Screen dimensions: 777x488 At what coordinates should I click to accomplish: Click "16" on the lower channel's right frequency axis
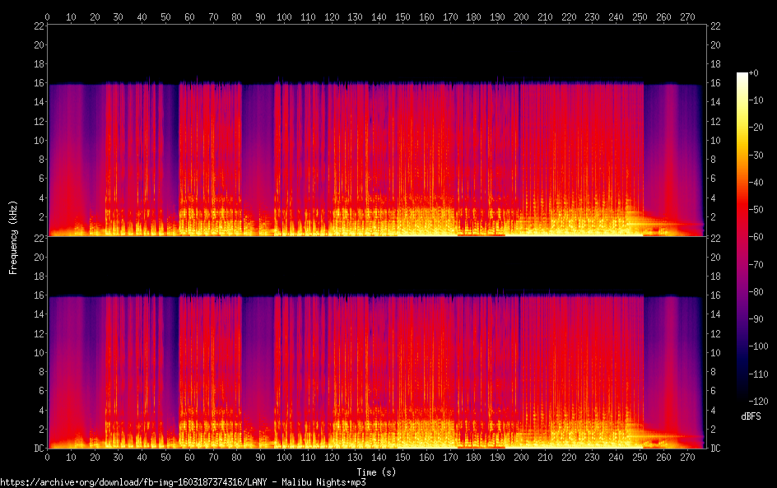715,295
